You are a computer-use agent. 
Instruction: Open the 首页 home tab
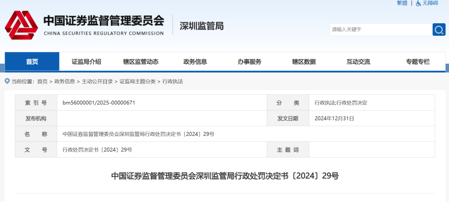[32, 62]
